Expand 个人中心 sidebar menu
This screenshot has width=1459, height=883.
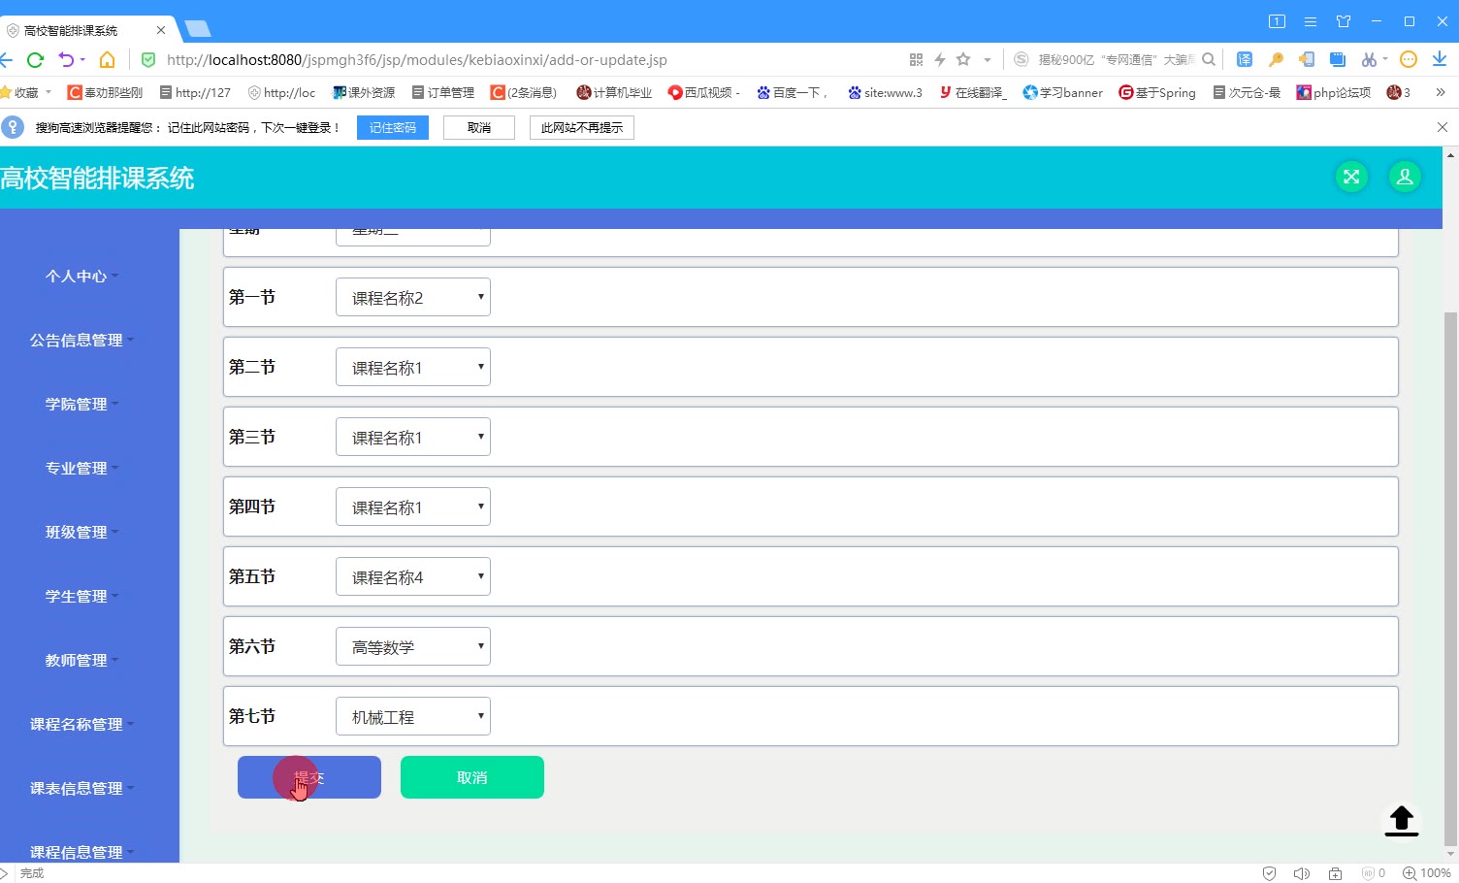81,277
